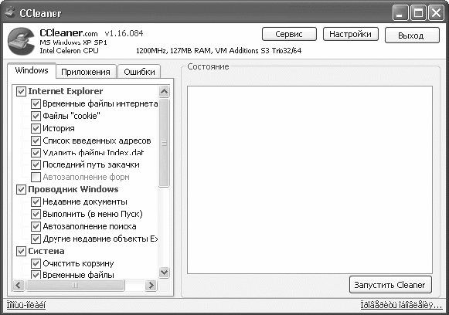The height and width of the screenshot is (315, 449).
Task: Select the Проводник Windows group heading
Action: coord(73,189)
